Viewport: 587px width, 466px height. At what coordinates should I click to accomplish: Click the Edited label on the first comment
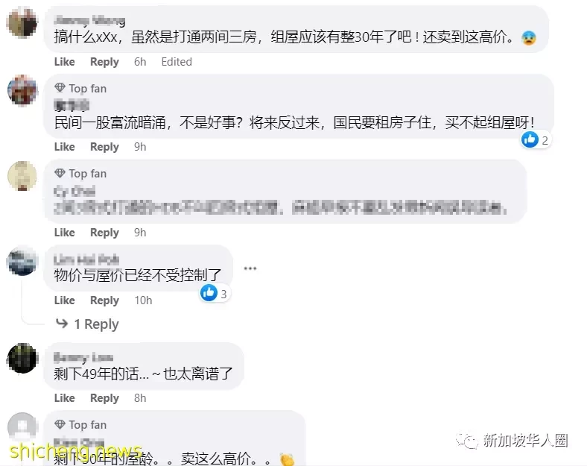(177, 61)
